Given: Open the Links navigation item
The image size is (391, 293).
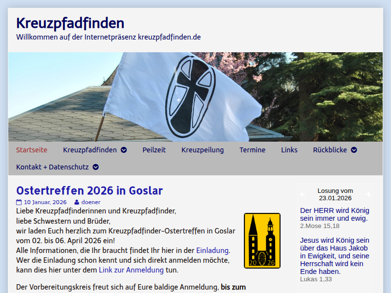Looking at the screenshot, I should click(289, 150).
